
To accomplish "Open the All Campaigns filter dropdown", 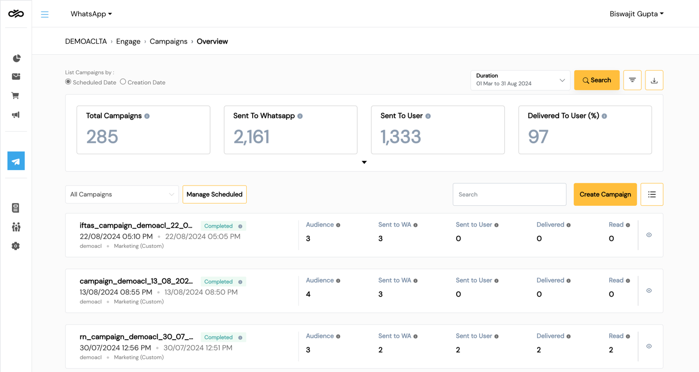I will (122, 194).
